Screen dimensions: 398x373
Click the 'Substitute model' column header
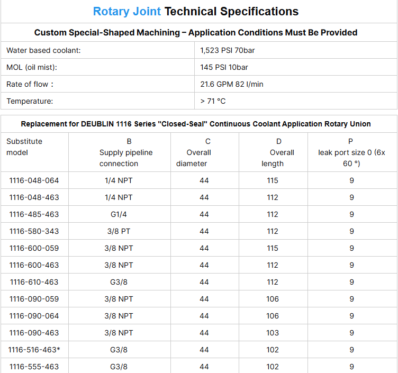coord(24,147)
